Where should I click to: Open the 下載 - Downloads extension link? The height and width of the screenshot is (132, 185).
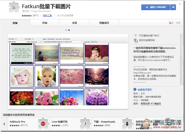tap(104, 122)
